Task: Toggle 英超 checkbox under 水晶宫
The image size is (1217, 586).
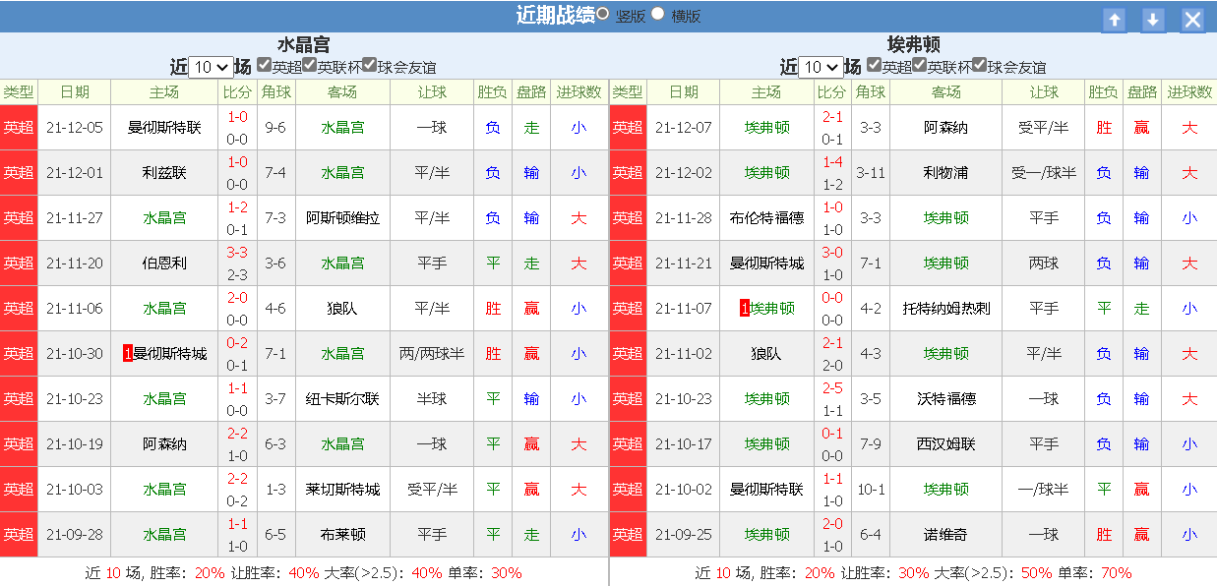Action: 265,65
